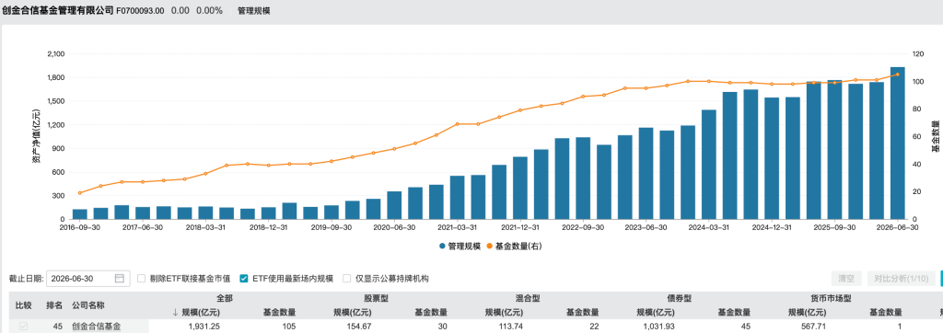Click stock-type fund count 30
Viewport: 943px width, 333px height.
443,327
